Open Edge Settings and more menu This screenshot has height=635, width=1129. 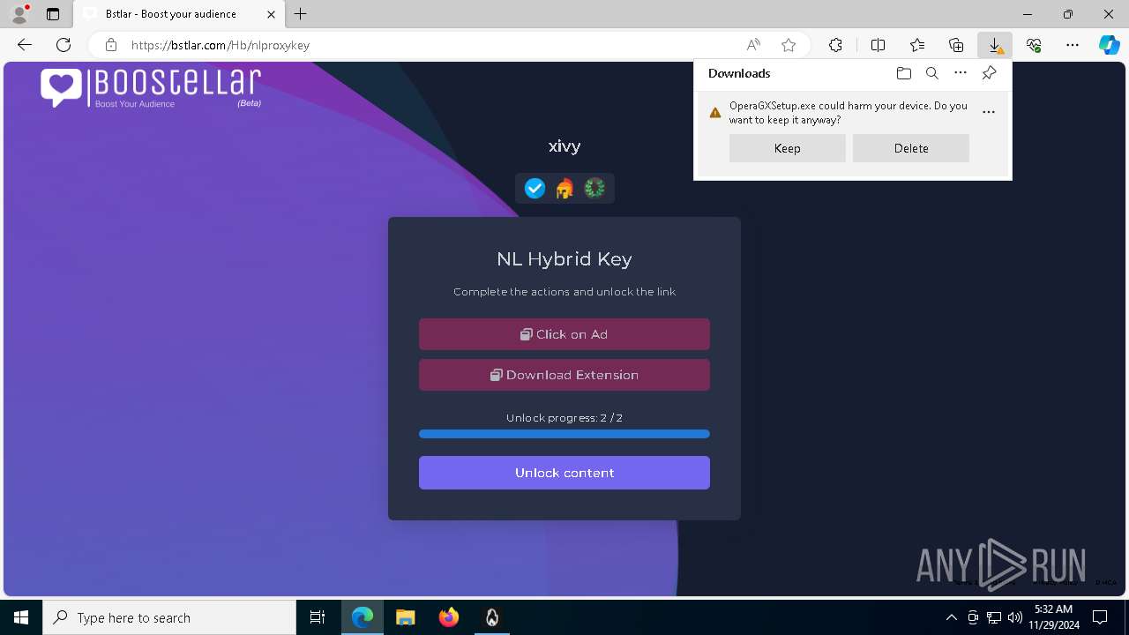click(x=1073, y=45)
